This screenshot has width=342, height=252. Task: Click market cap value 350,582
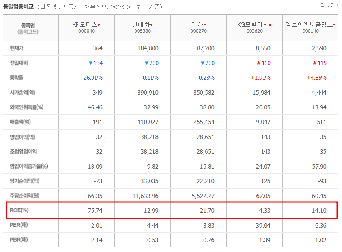(204, 93)
